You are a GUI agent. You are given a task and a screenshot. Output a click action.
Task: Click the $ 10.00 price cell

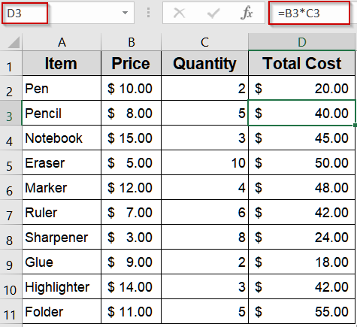click(132, 88)
